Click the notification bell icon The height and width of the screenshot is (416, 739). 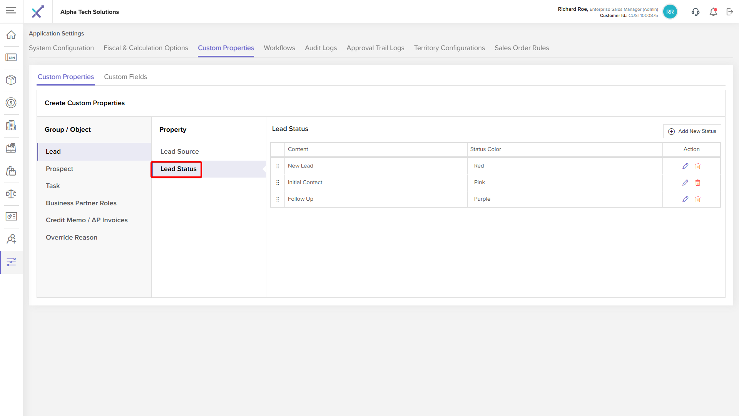[x=713, y=12]
